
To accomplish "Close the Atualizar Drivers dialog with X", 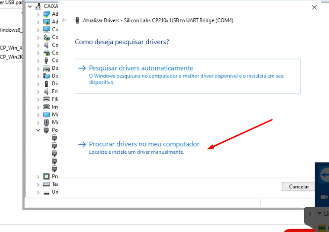I will pyautogui.click(x=315, y=7).
